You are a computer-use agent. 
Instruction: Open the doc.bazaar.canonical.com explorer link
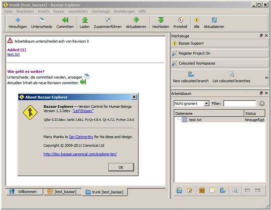tap(80, 154)
